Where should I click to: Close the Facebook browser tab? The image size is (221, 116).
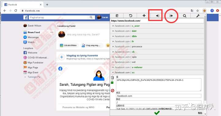[41, 5]
